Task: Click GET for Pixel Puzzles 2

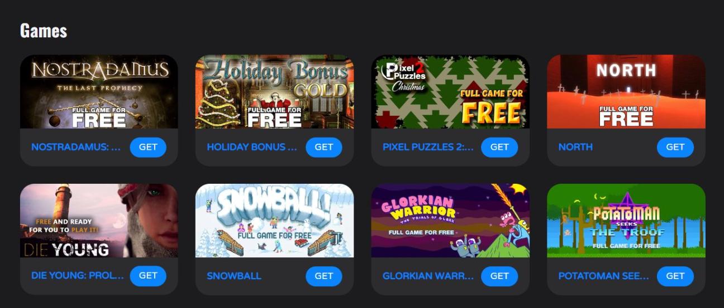Action: [x=499, y=147]
